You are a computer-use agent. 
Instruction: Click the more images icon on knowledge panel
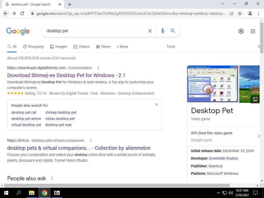[x=255, y=99]
